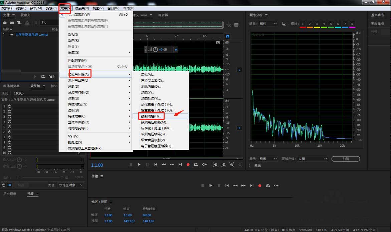Click the 扫描 button
Image resolution: width=391 pixels, height=232 pixels.
click(x=346, y=159)
